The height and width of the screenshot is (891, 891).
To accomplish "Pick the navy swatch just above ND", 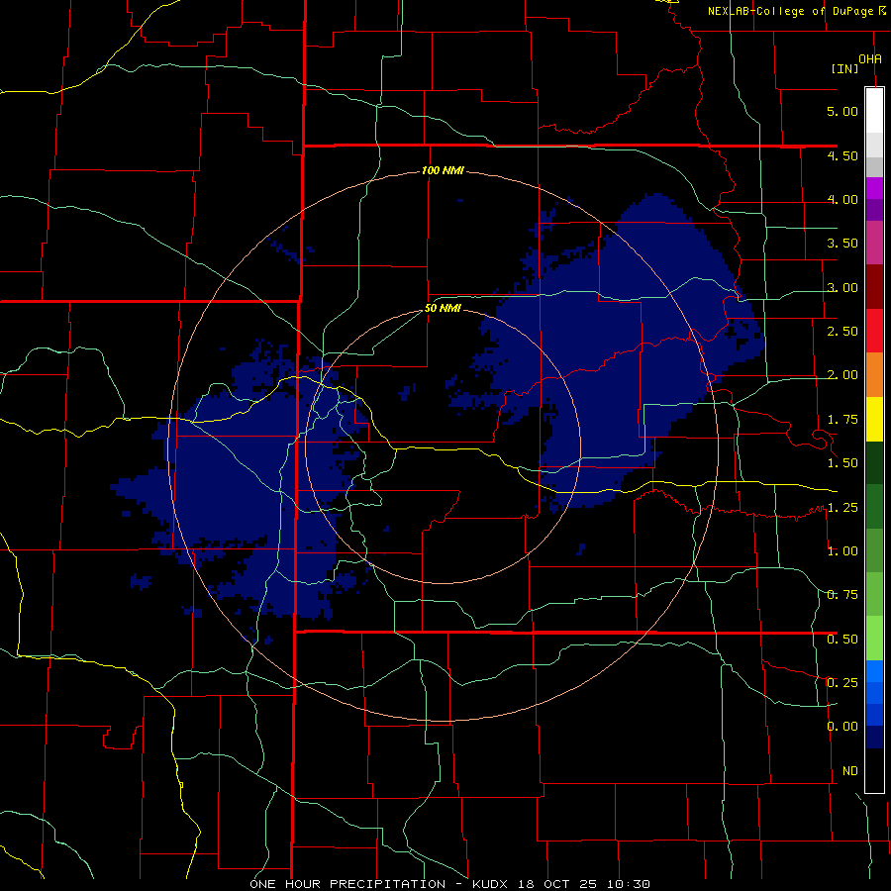I will pos(874,738).
